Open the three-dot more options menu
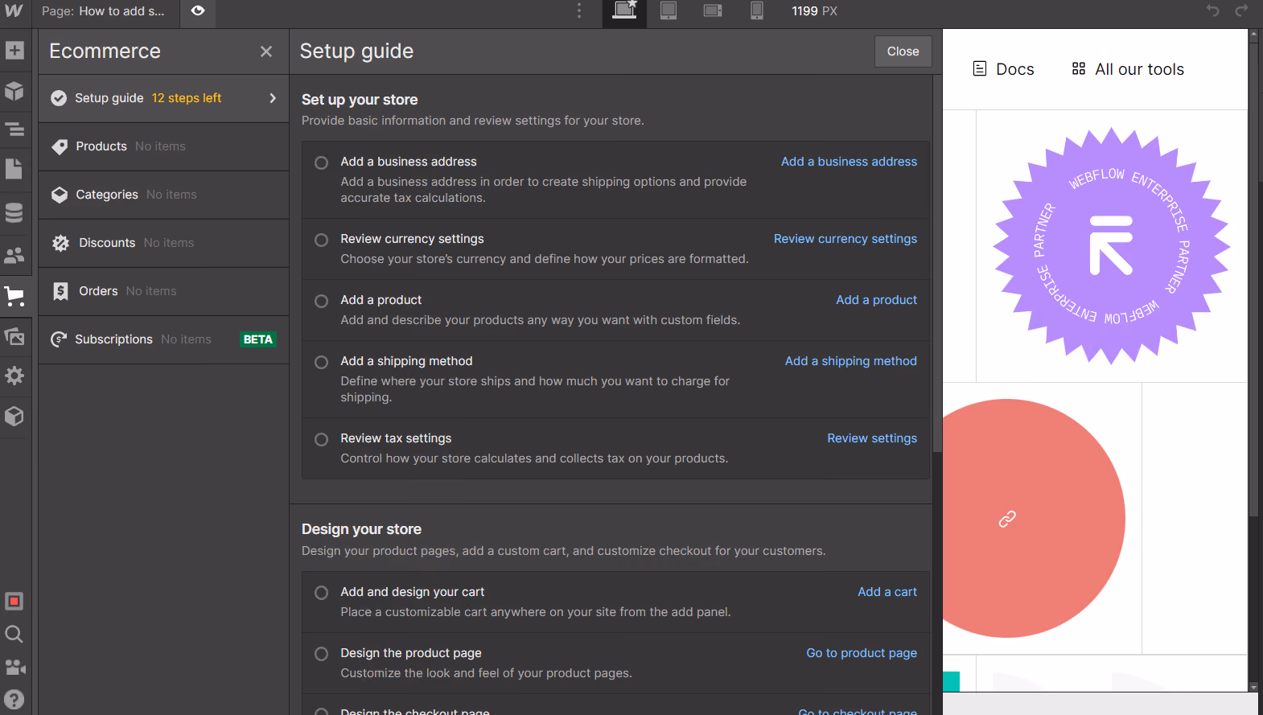This screenshot has height=715, width=1263. click(x=579, y=10)
